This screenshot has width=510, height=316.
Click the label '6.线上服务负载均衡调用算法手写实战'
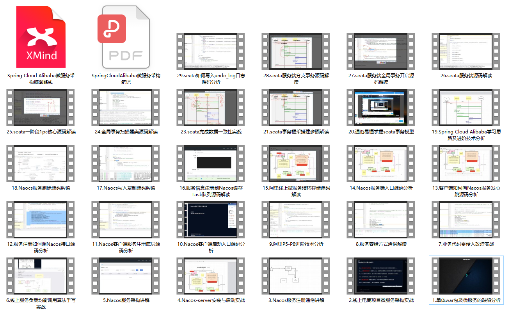coord(41,304)
